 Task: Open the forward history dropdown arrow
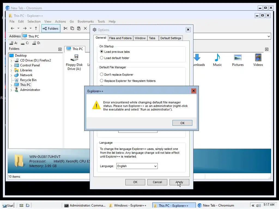point(31,28)
